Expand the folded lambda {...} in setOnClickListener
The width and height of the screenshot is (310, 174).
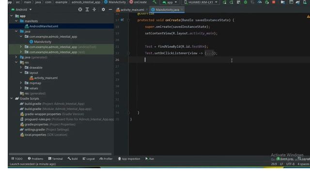point(209,53)
